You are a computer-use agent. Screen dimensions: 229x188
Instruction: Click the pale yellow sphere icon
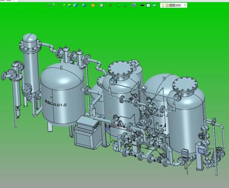[x=102, y=5]
